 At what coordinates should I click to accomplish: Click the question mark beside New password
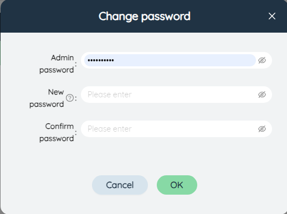click(70, 98)
